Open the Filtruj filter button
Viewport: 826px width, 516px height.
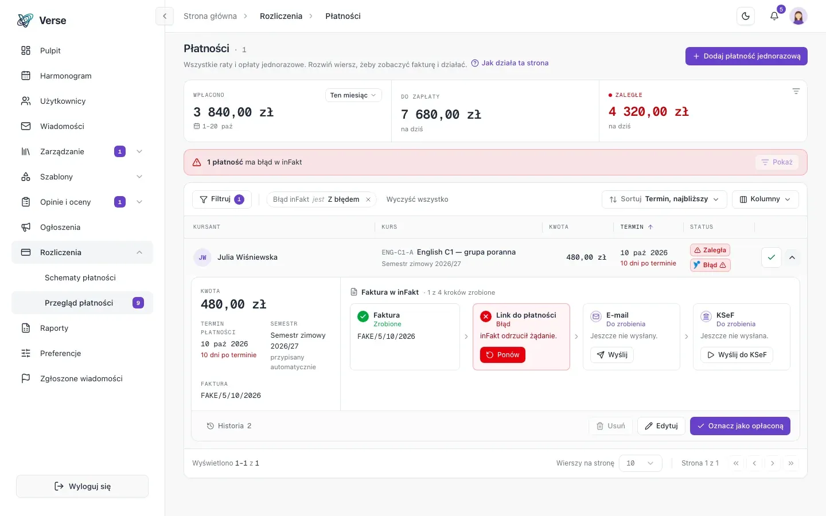click(221, 200)
